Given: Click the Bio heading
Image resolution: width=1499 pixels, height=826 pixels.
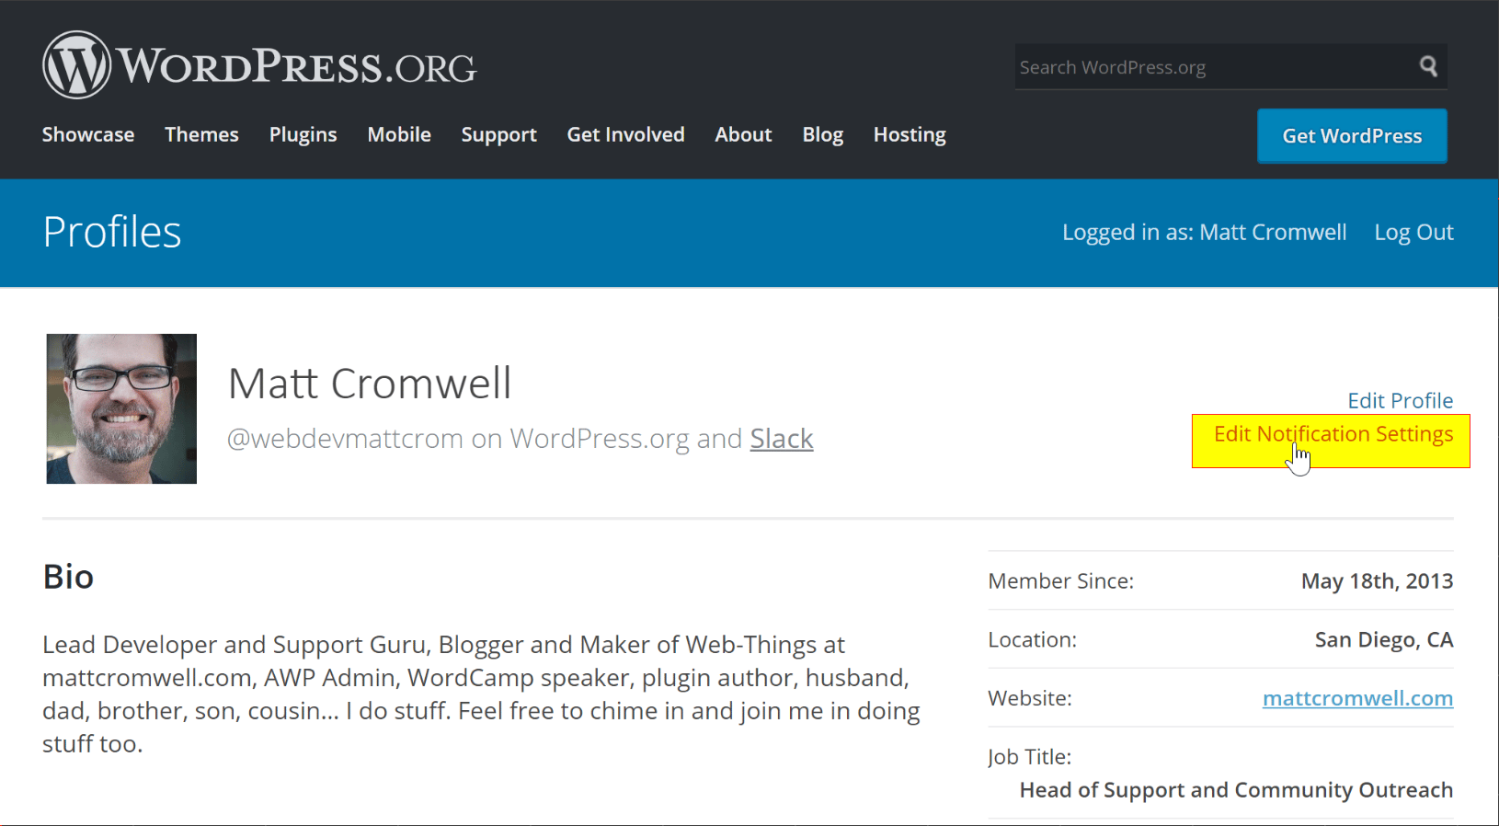Looking at the screenshot, I should tap(68, 577).
